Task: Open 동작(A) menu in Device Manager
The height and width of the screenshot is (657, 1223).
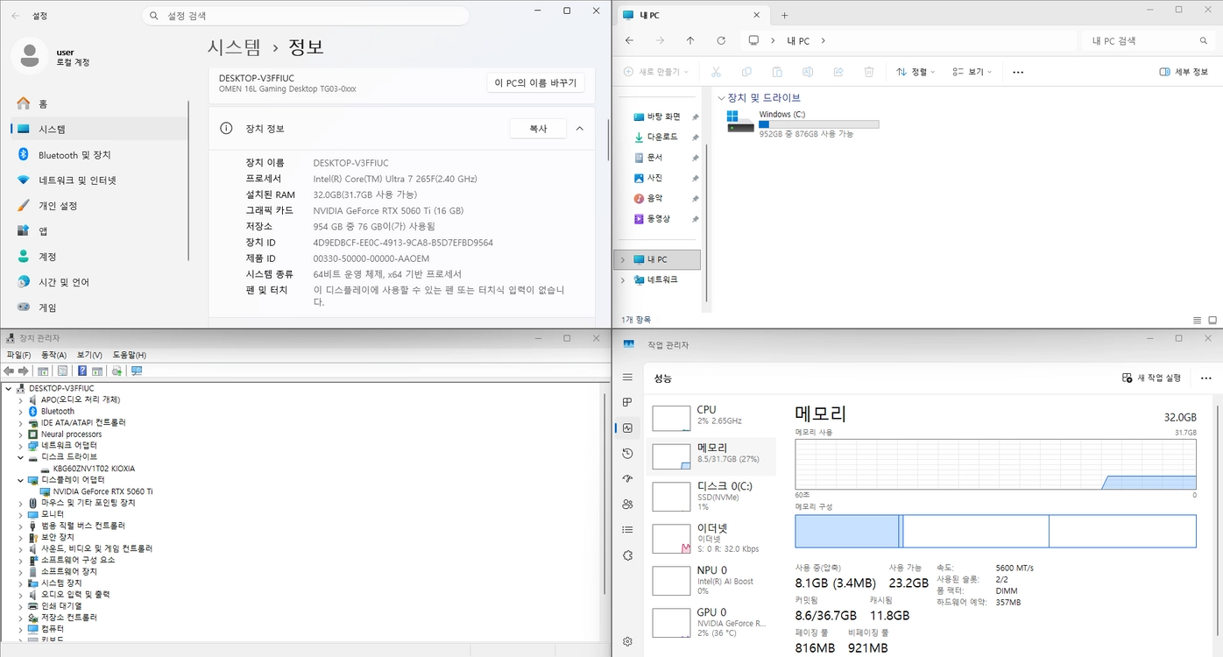Action: (x=54, y=355)
